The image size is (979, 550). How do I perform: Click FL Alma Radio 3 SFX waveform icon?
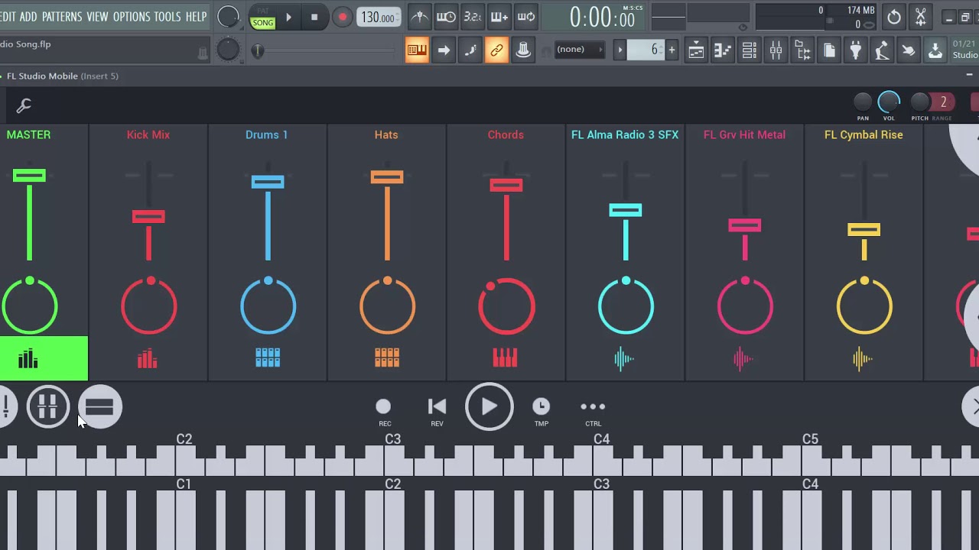625,358
